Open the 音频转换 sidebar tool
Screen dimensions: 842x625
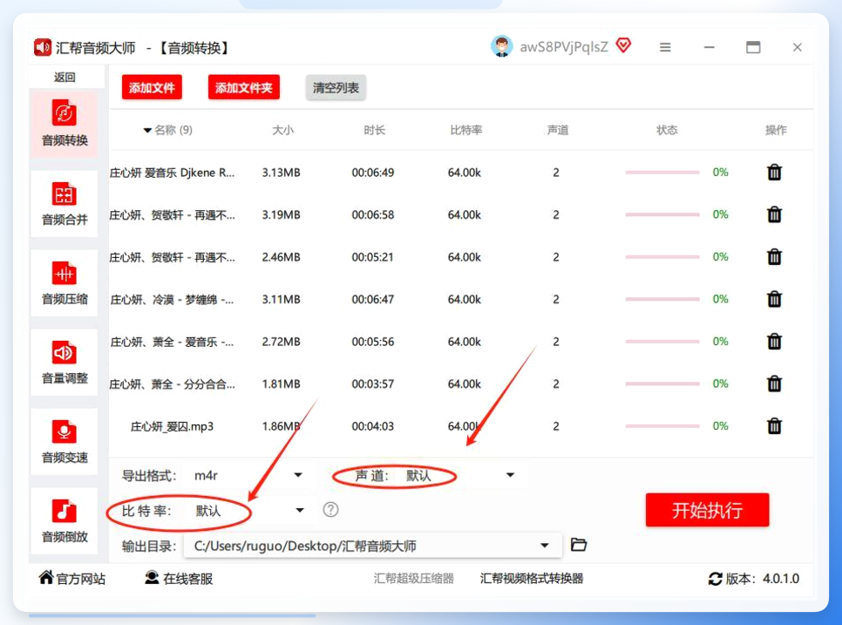[64, 124]
